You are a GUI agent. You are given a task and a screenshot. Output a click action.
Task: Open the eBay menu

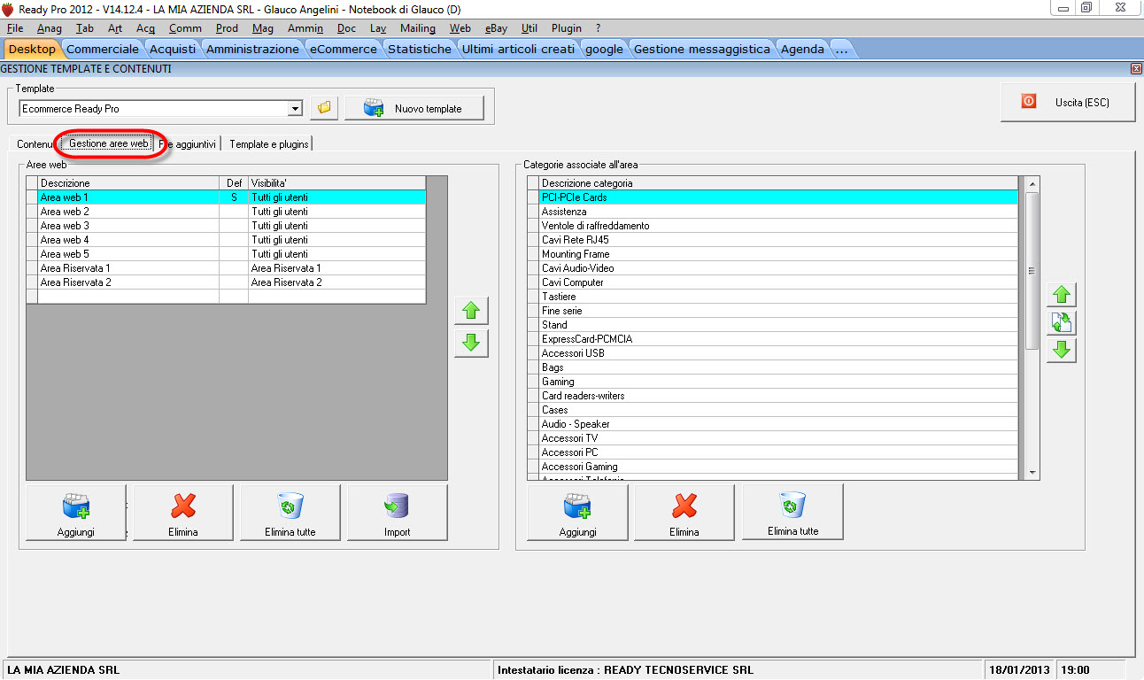point(496,28)
